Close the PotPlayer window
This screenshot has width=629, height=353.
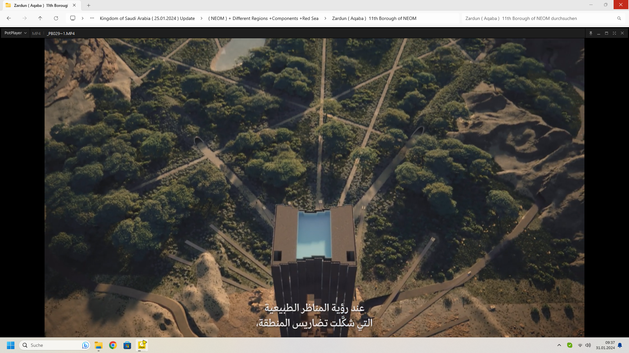point(622,33)
